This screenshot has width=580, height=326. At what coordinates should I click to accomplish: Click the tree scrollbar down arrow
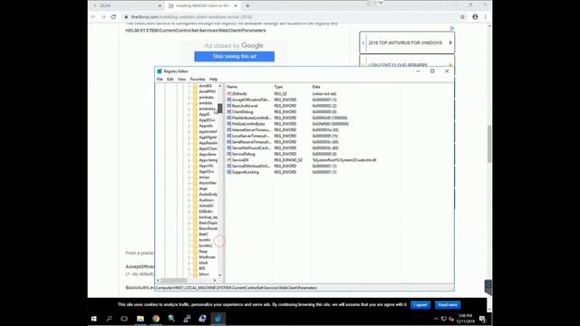coord(219,275)
